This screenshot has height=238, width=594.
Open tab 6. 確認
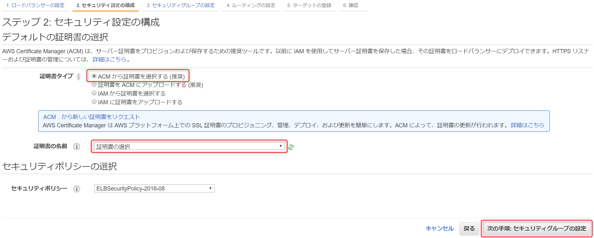[351, 5]
